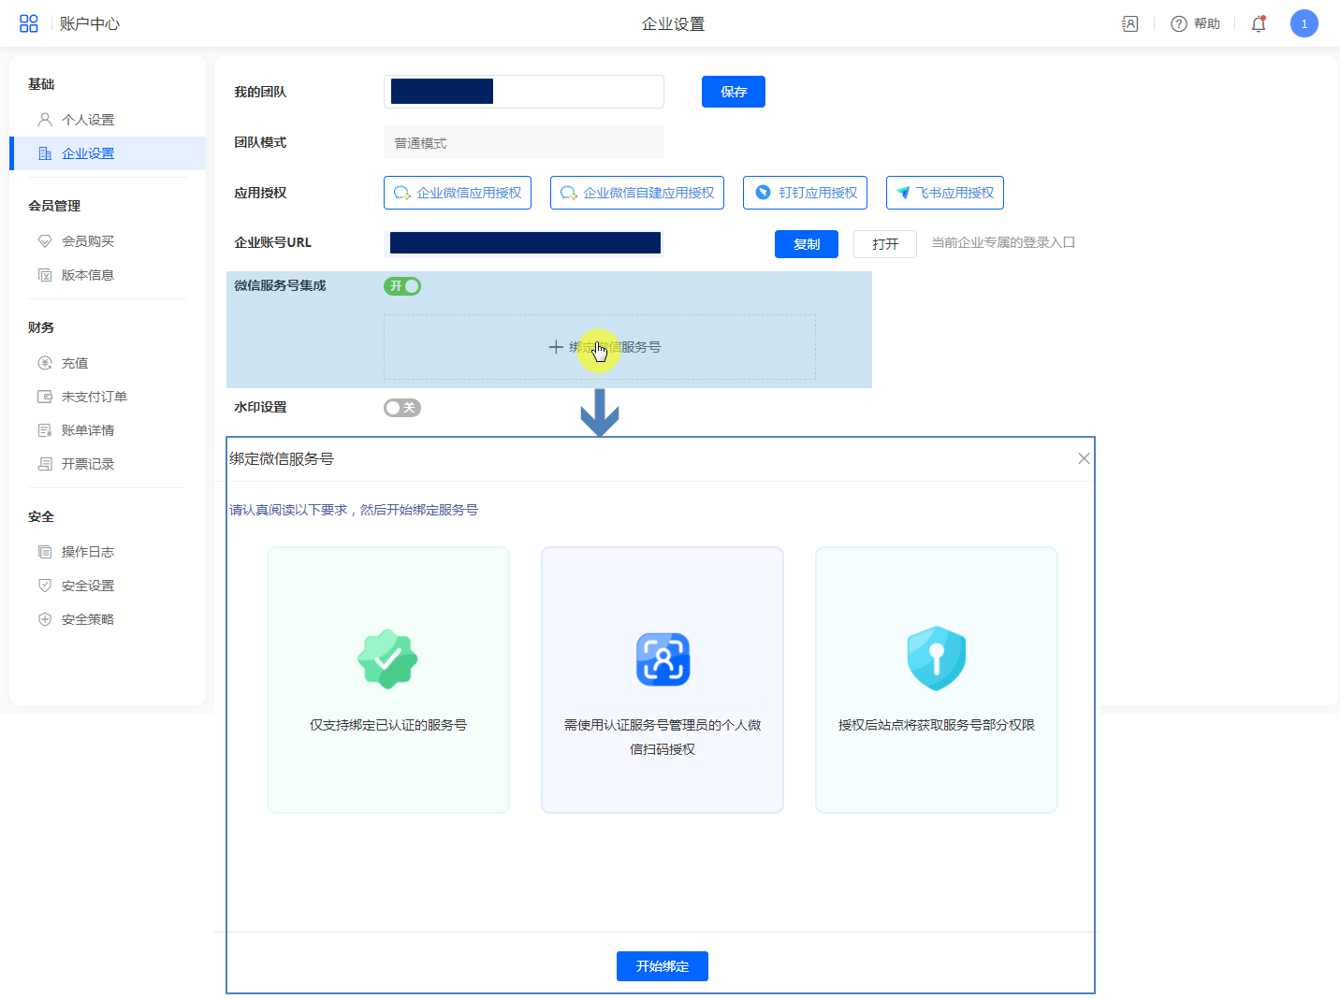
Task: Click the user avatar circle
Action: pos(1304,23)
